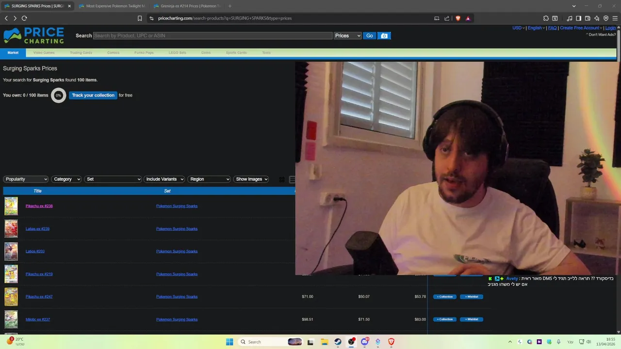The image size is (621, 349).
Task: Open the Windows Start menu
Action: 229,342
